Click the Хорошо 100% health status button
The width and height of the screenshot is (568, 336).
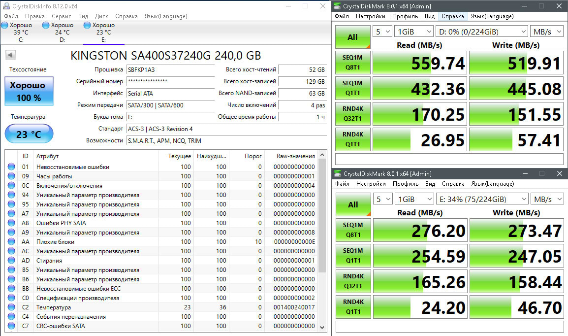[29, 91]
